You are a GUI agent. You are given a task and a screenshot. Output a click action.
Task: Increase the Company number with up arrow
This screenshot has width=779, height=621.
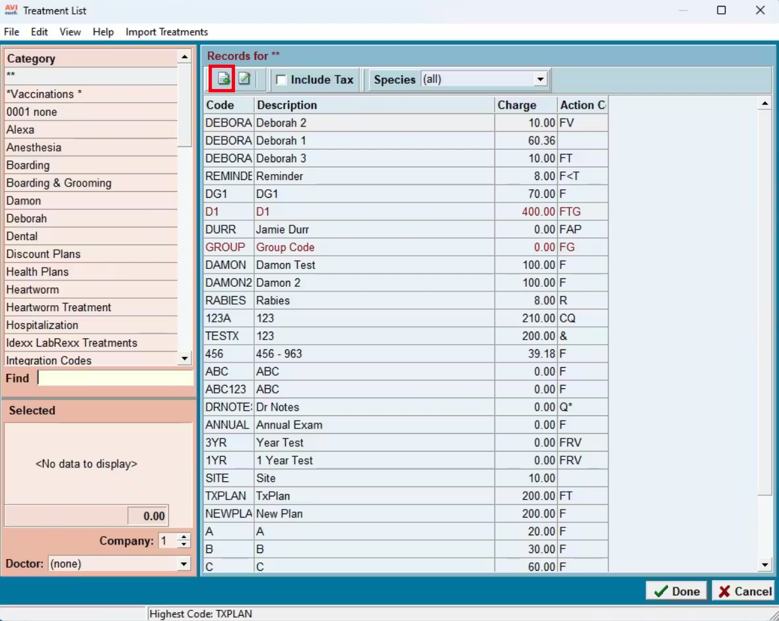click(x=184, y=537)
